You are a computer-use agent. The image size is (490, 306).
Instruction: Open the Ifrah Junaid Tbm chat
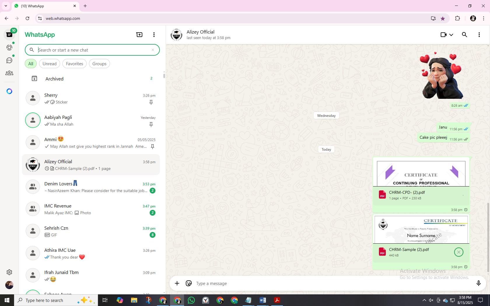[91, 275]
